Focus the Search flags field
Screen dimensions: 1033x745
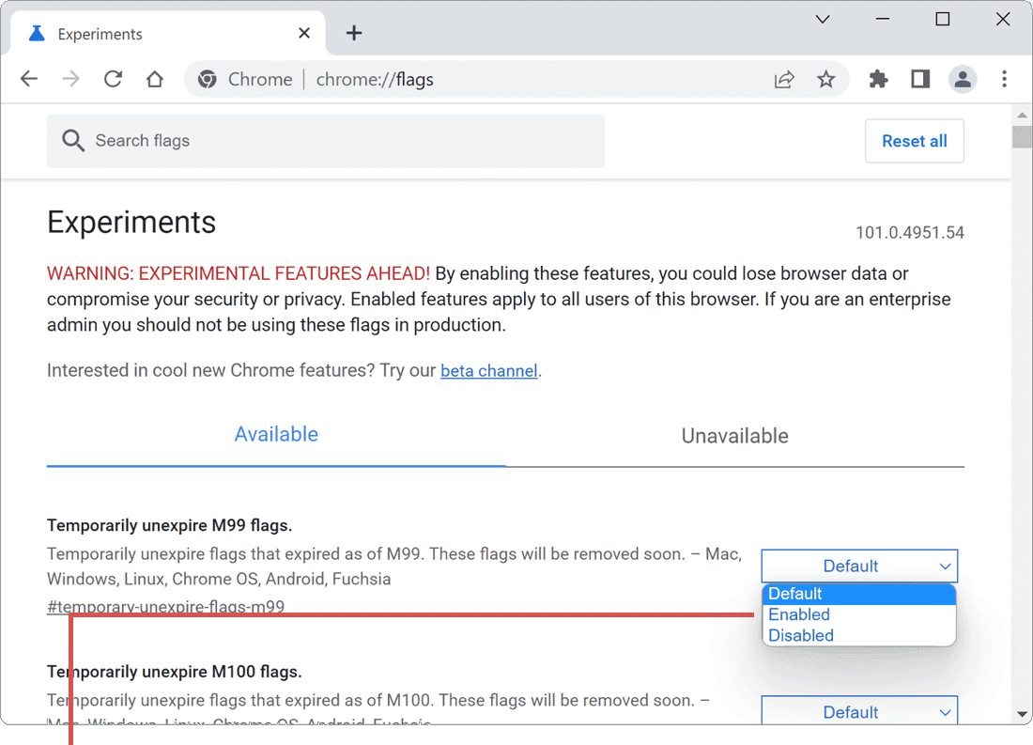pos(326,140)
